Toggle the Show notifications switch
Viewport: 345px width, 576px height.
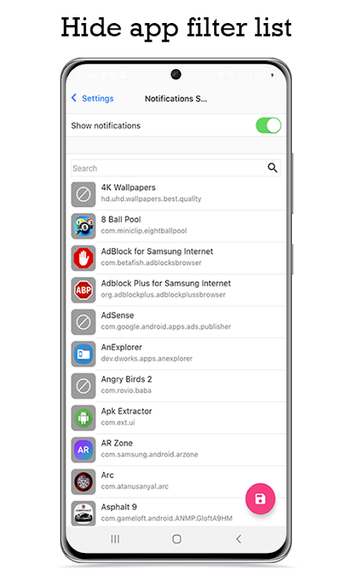(268, 125)
